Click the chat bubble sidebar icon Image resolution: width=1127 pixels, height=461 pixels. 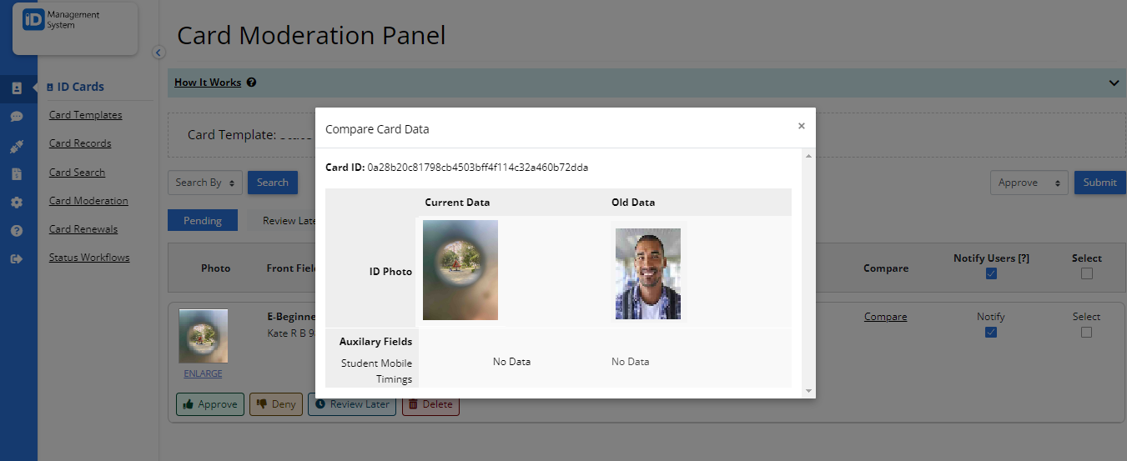17,117
